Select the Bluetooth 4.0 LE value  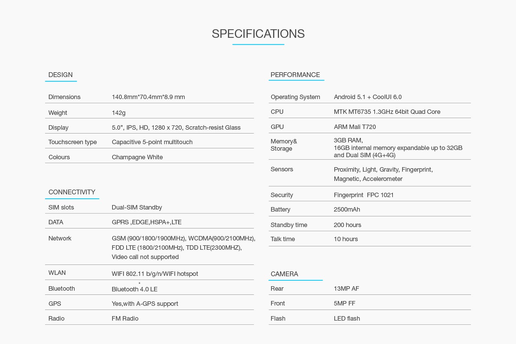click(135, 289)
